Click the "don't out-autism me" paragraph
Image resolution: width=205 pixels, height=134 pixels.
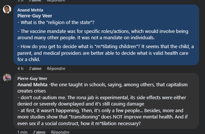click(102, 101)
